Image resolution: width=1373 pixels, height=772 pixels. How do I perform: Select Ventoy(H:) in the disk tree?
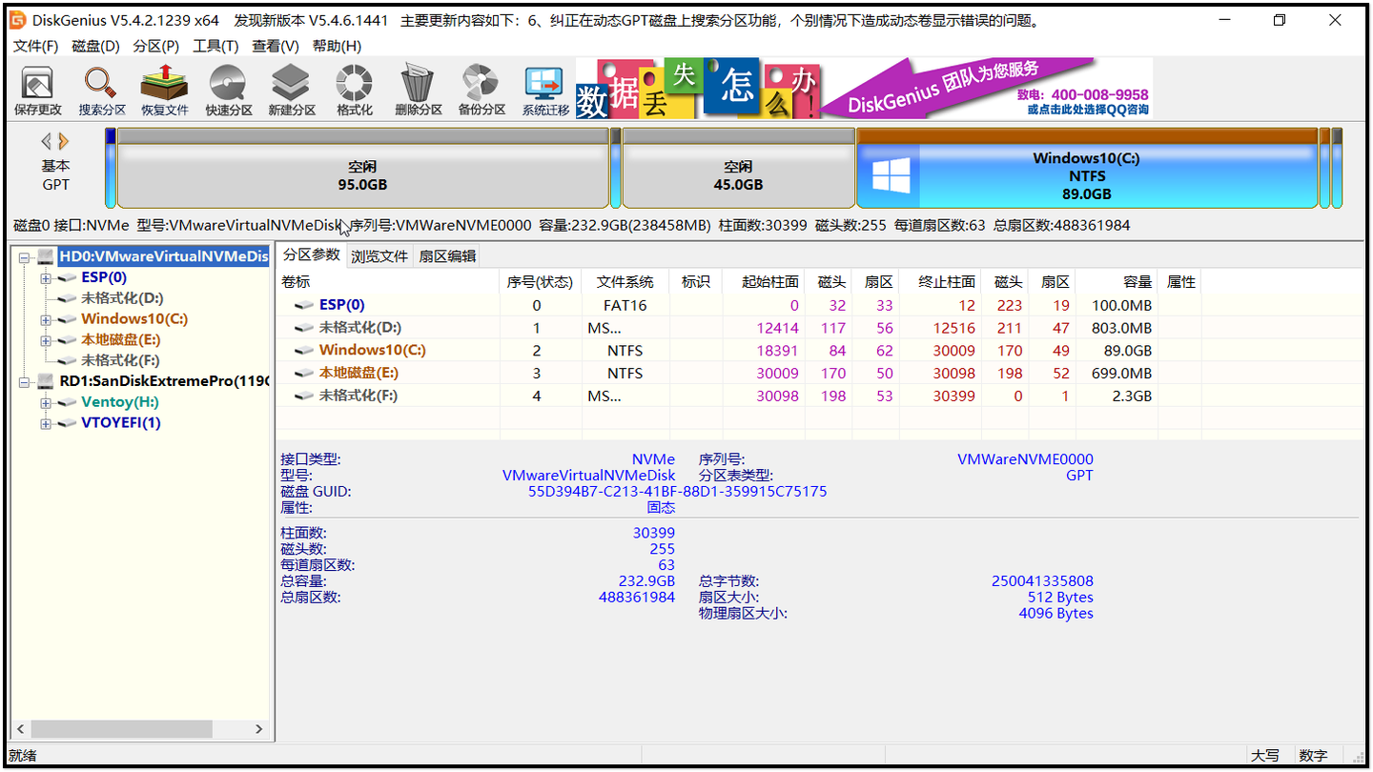[x=120, y=402]
